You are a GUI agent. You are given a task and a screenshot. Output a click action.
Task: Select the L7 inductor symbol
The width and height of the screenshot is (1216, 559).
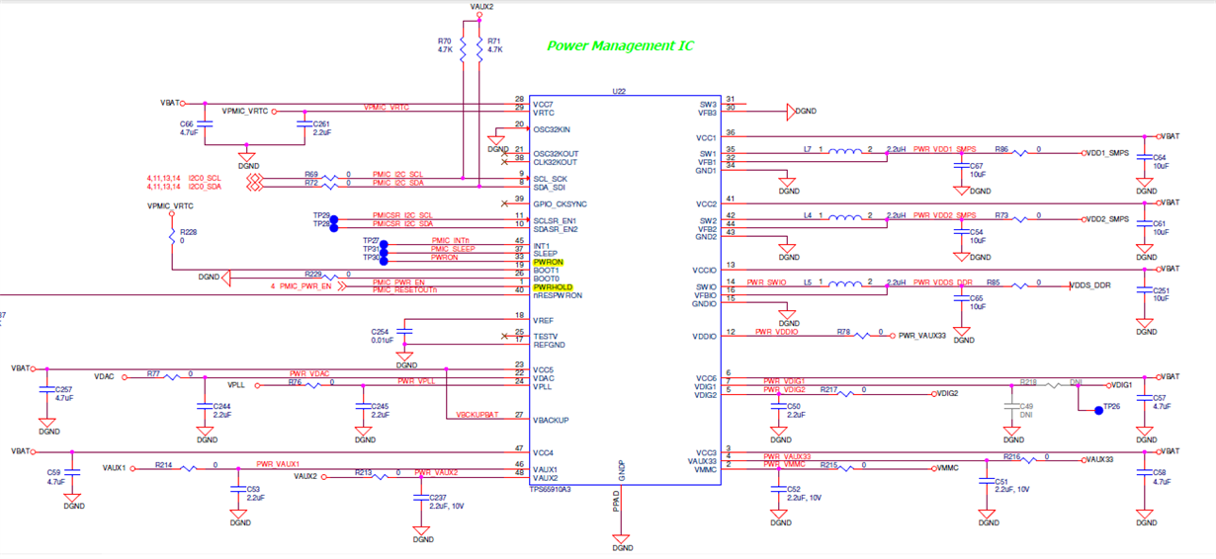tap(844, 152)
